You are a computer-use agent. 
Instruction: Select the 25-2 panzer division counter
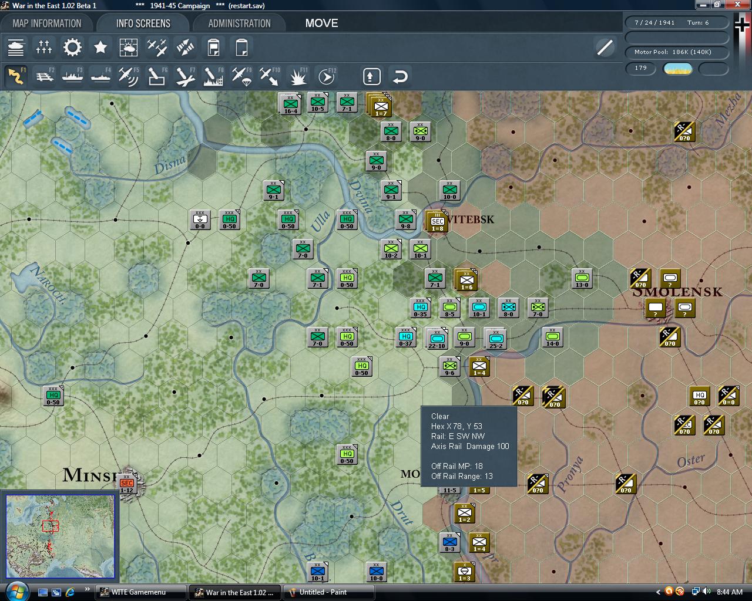[496, 339]
